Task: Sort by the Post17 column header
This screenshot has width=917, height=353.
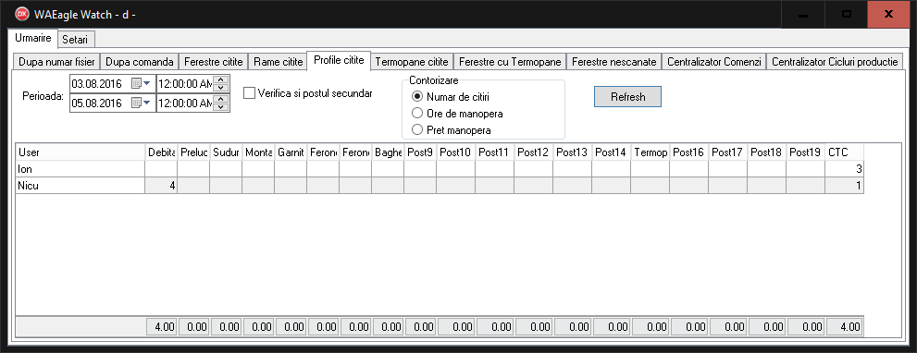Action: (728, 152)
